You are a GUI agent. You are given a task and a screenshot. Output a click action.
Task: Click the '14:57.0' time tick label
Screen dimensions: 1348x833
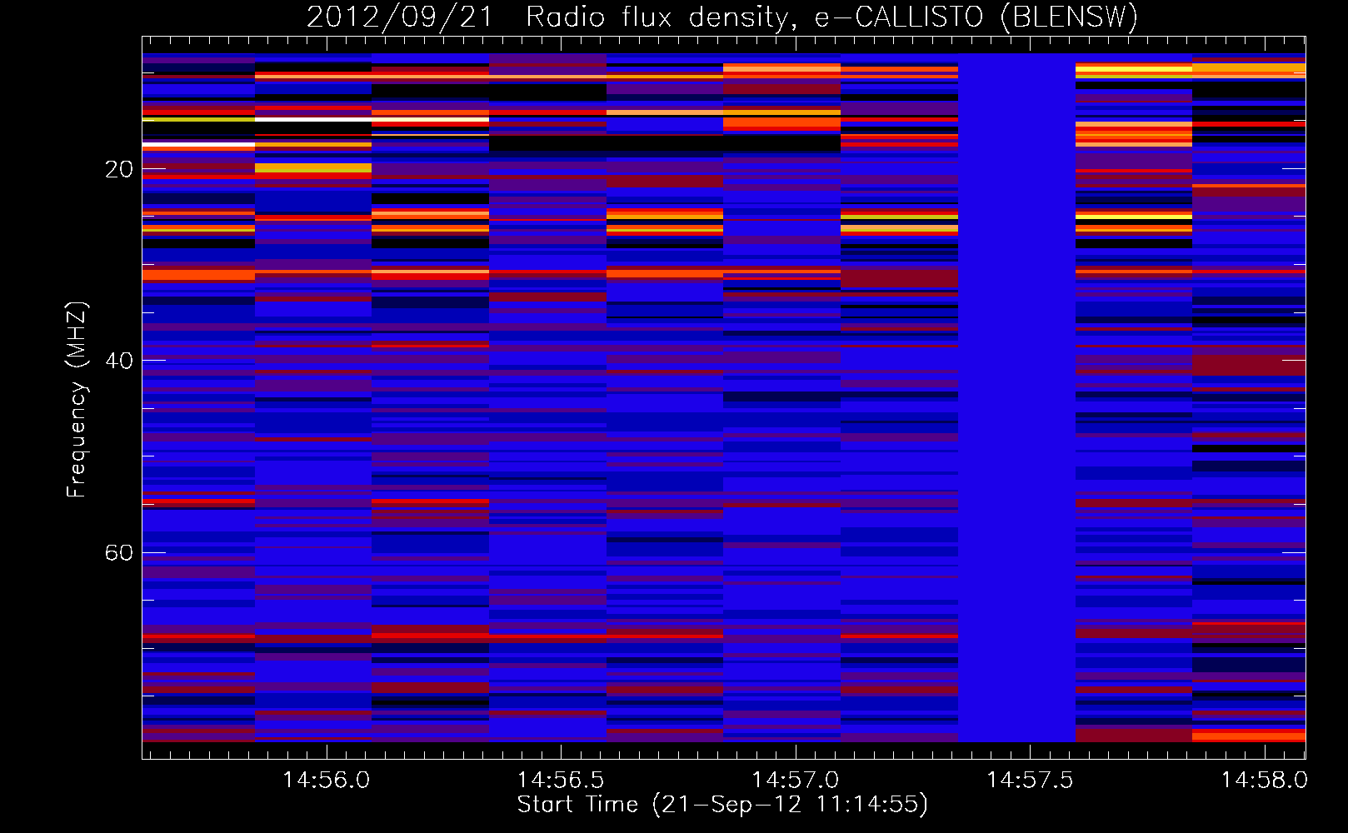(796, 780)
